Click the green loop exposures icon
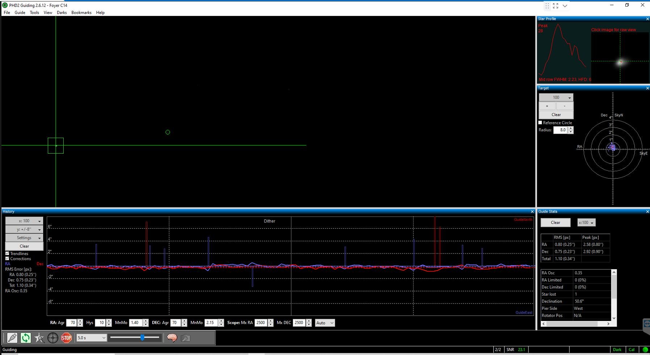 point(26,338)
